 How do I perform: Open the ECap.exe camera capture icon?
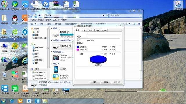click(56, 58)
